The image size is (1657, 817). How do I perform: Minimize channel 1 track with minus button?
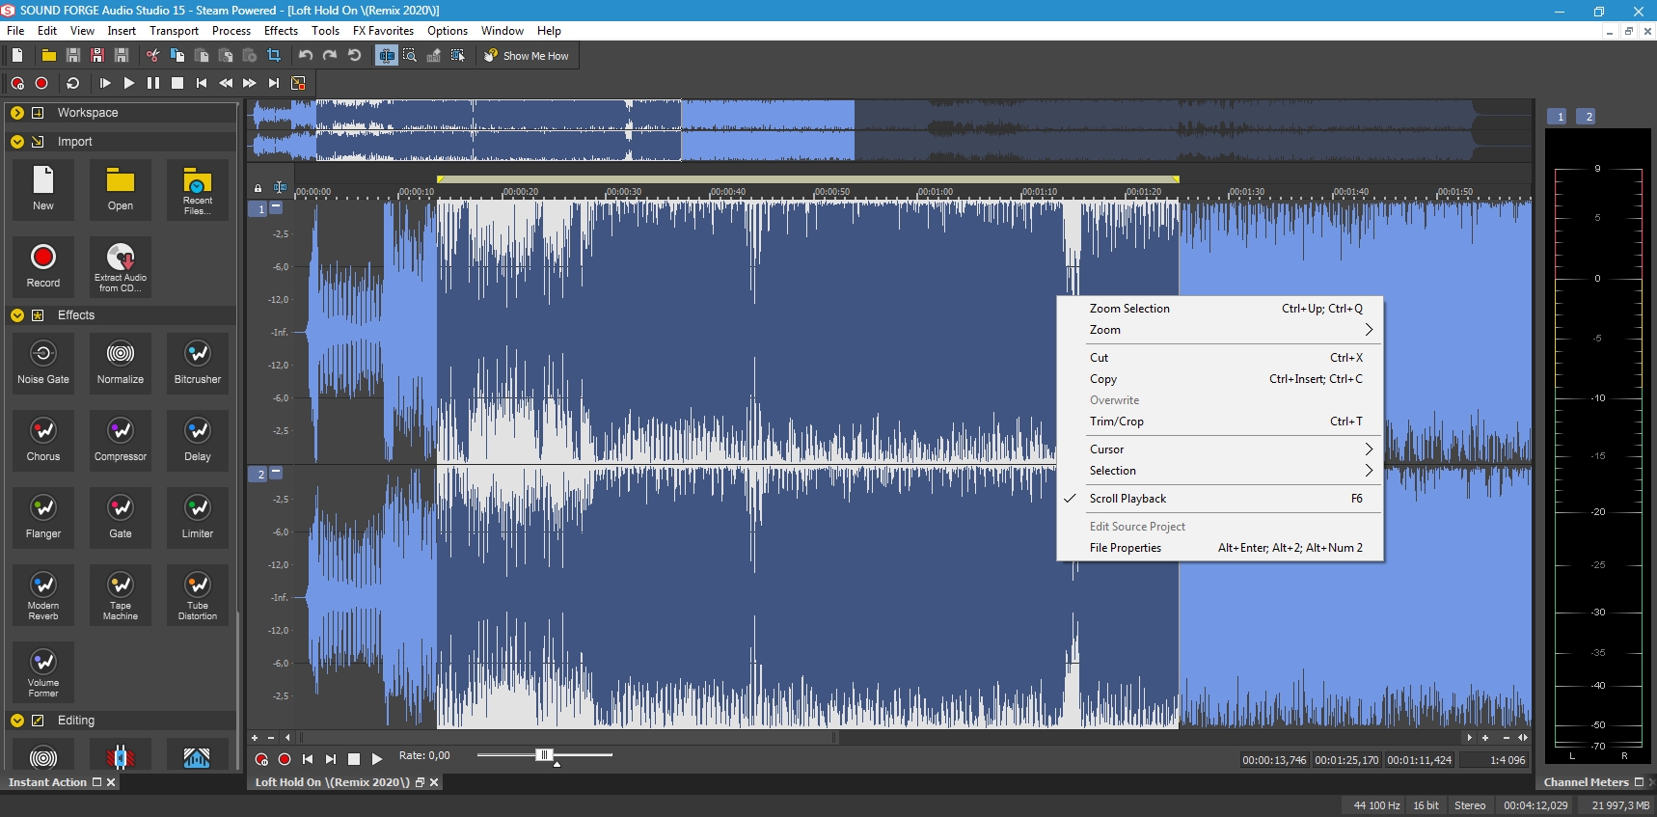point(277,206)
